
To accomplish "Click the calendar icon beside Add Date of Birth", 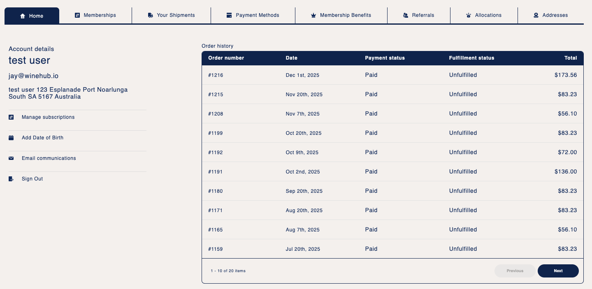I will tap(11, 138).
